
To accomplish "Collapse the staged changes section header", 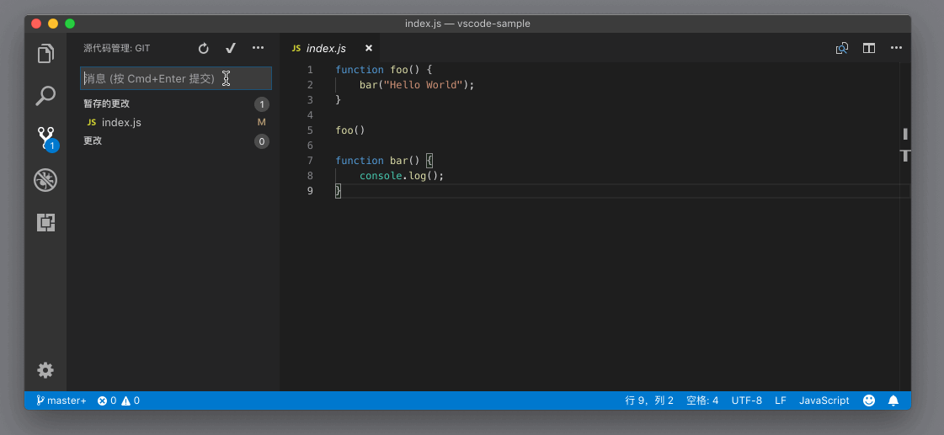I will coord(107,104).
